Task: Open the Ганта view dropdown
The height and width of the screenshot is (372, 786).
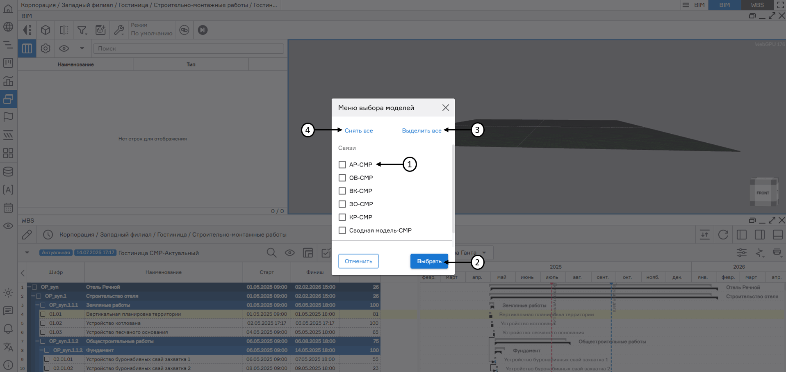Action: pyautogui.click(x=485, y=253)
